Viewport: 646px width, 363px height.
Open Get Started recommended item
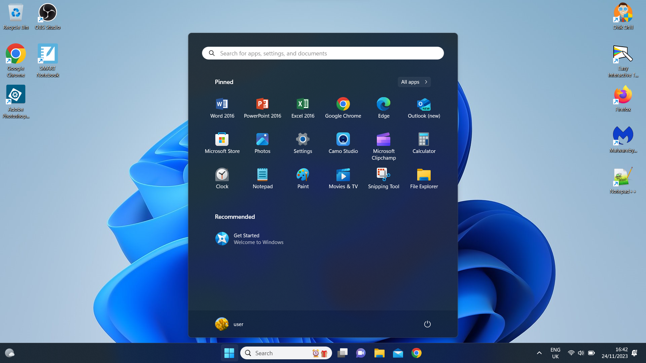[x=249, y=239]
